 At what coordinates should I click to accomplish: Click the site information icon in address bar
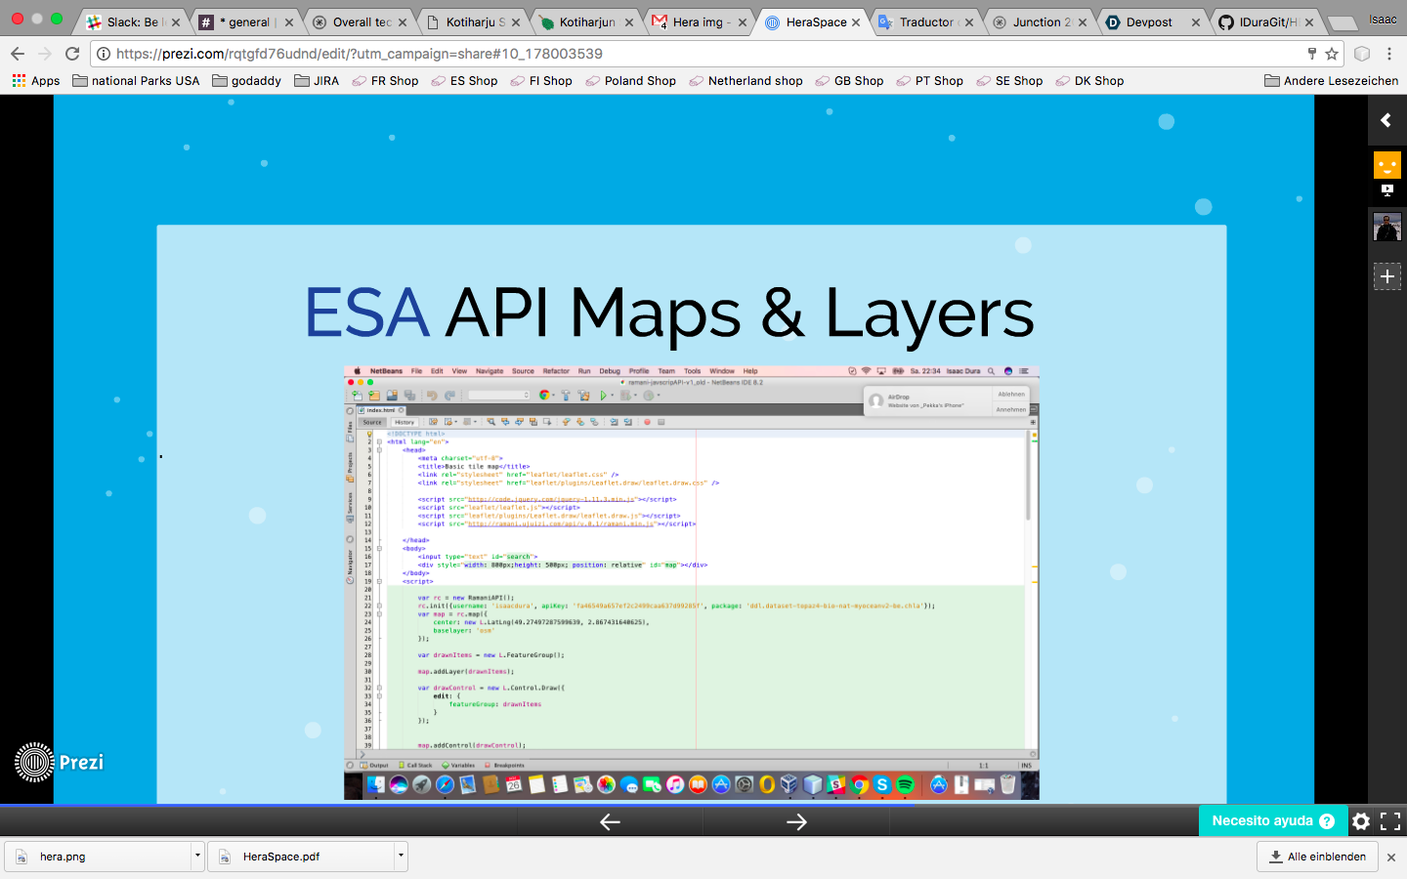coord(103,54)
